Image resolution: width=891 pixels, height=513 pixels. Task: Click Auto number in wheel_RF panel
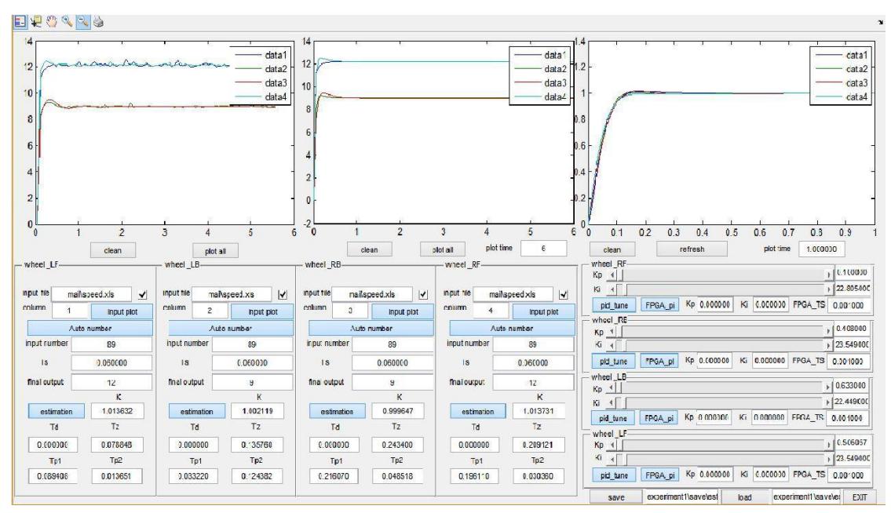coord(512,329)
